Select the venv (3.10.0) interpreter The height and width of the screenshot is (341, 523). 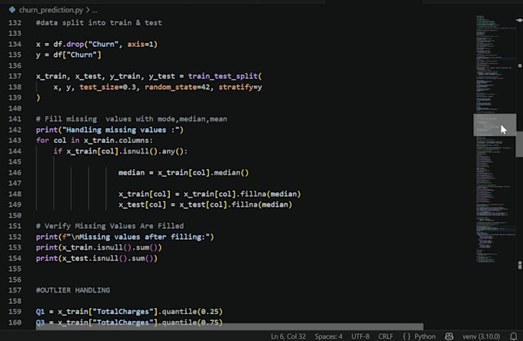click(x=481, y=336)
